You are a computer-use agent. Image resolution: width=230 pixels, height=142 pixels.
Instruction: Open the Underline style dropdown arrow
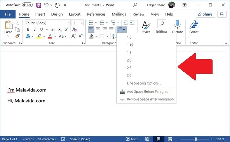[47, 30]
